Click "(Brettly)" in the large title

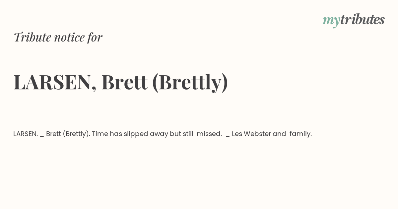click(x=190, y=82)
